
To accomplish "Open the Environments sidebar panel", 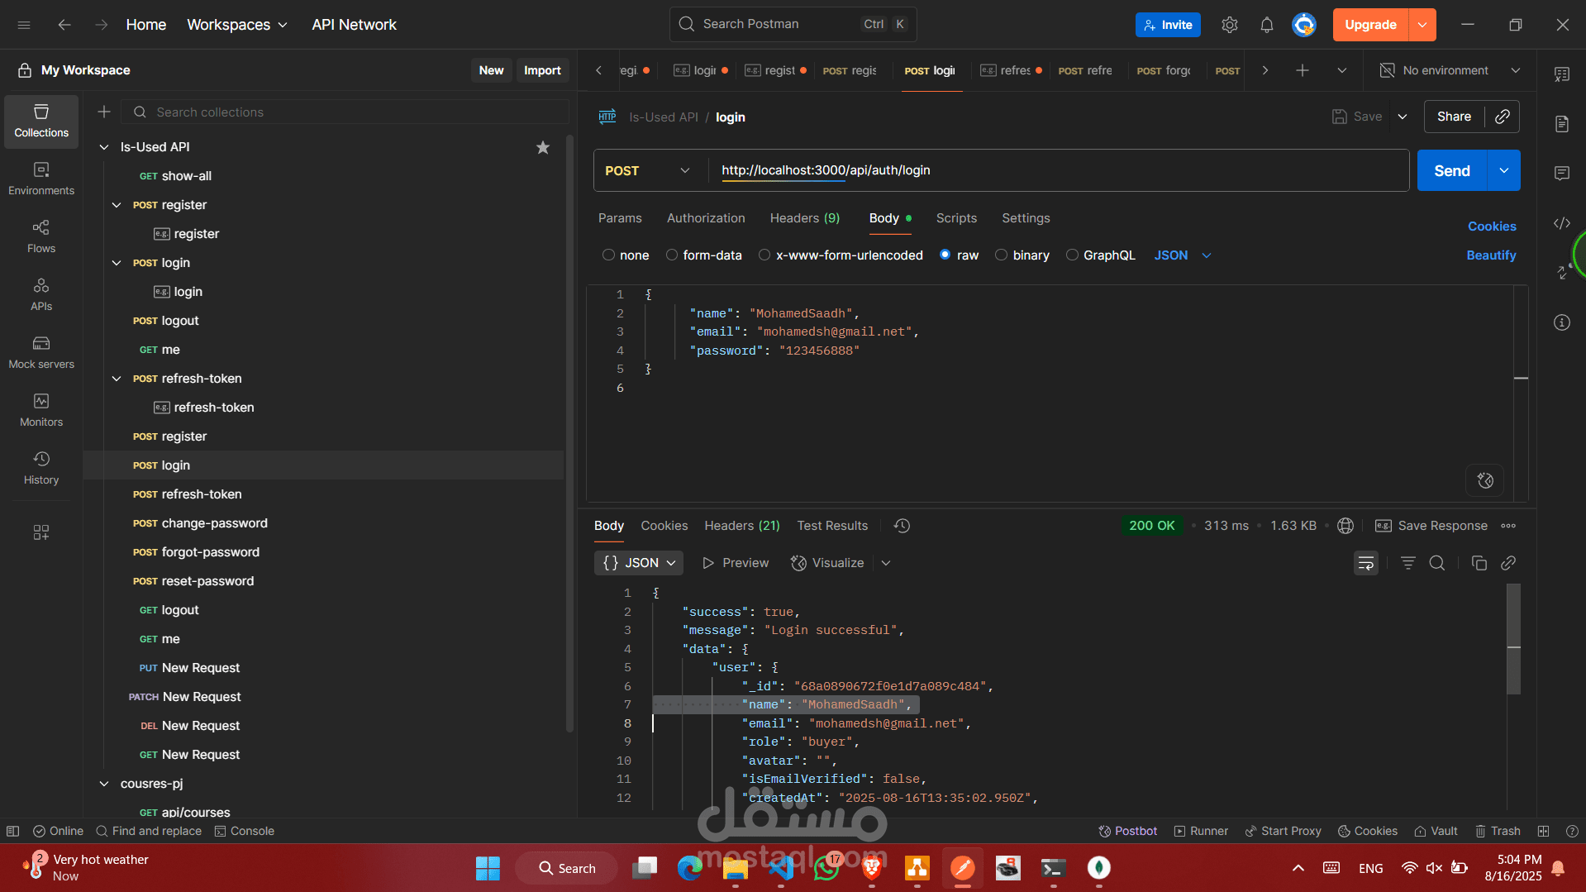I will tap(41, 179).
